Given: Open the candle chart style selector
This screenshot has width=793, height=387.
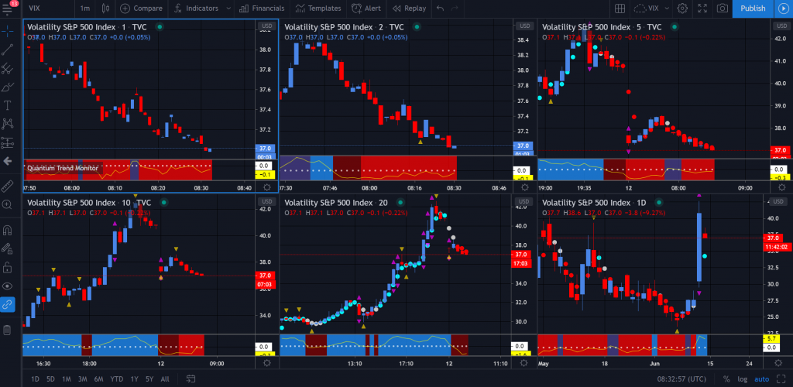Looking at the screenshot, I should tap(105, 8).
